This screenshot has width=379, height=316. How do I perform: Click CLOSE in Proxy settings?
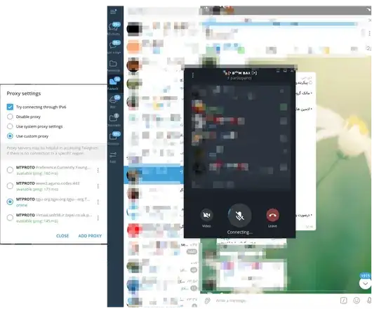(62, 236)
